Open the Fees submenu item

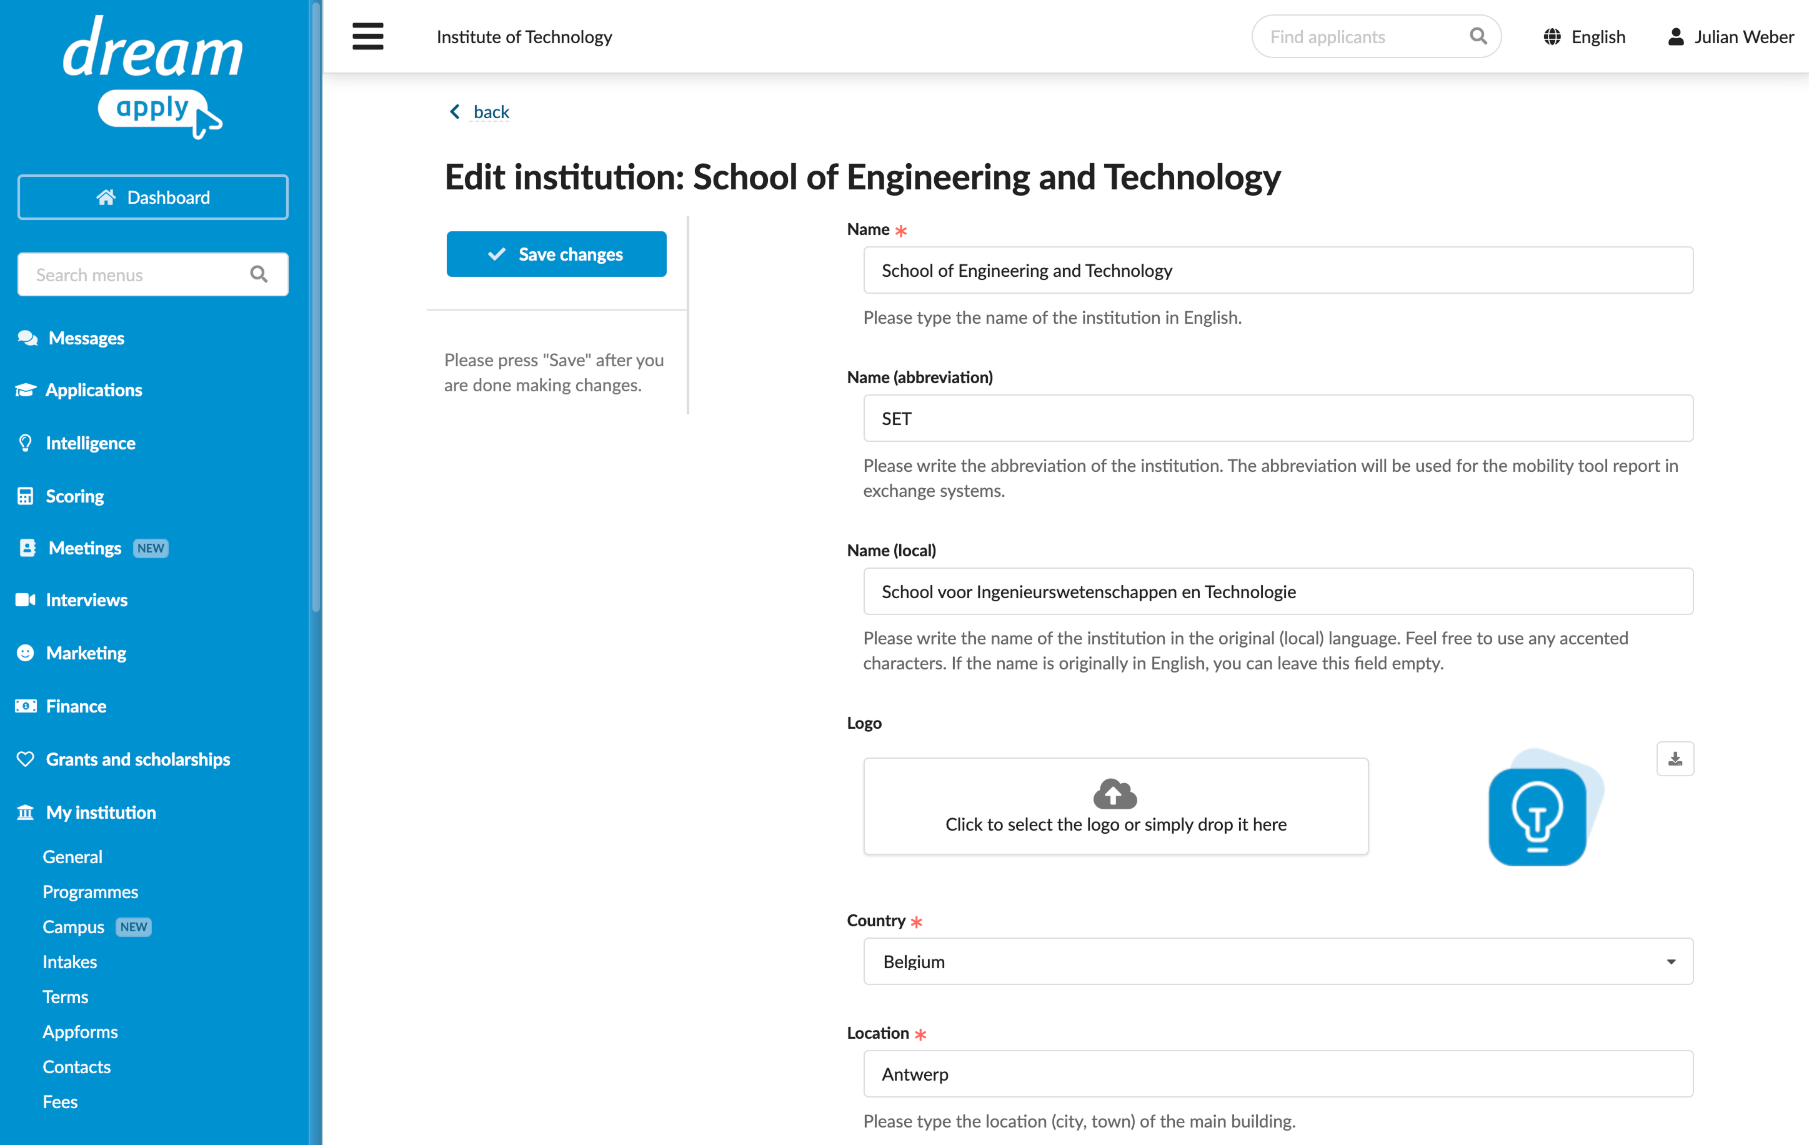coord(60,1101)
